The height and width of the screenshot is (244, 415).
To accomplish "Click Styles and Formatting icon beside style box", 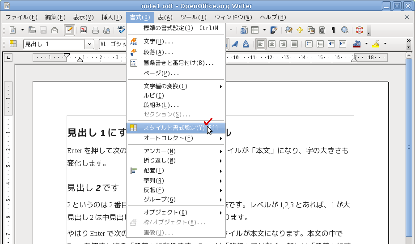I will click(13, 44).
